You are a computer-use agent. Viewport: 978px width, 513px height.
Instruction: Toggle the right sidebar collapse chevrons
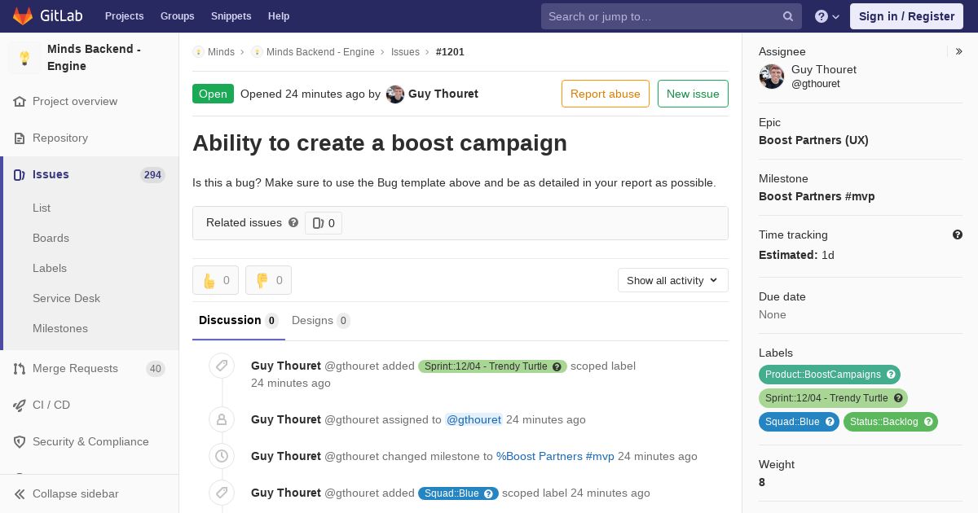click(959, 51)
